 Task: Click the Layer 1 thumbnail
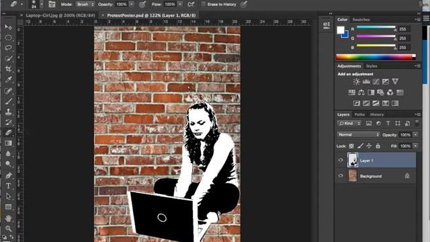tap(353, 160)
